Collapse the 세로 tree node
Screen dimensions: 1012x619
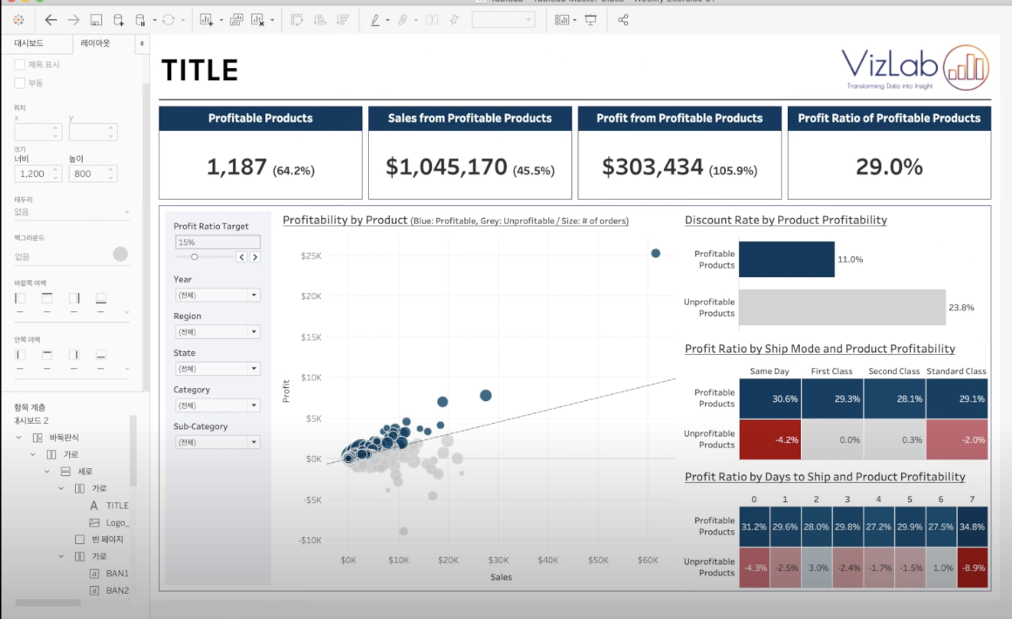coord(47,472)
